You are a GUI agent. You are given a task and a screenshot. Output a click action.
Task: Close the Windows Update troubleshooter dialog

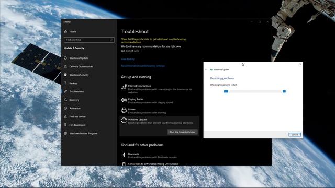tap(300, 64)
